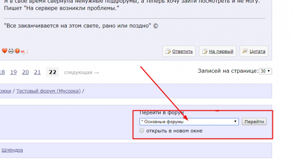The image size is (293, 160).
Task: Click the quote icon on Цитата button
Action: point(245,51)
